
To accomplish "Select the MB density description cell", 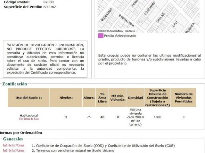I will (135, 117).
